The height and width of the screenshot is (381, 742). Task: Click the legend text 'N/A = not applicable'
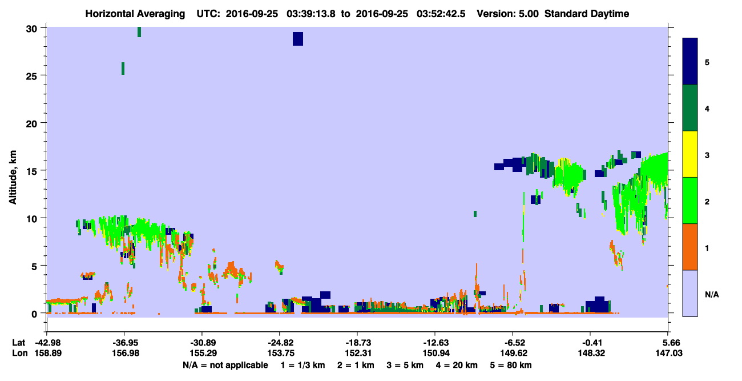pos(225,365)
